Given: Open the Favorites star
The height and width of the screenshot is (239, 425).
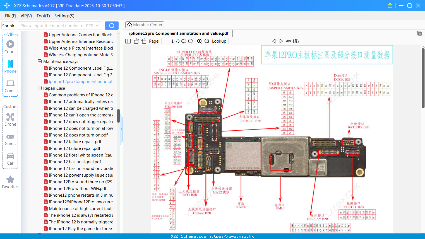Looking at the screenshot, I should click(10, 182).
